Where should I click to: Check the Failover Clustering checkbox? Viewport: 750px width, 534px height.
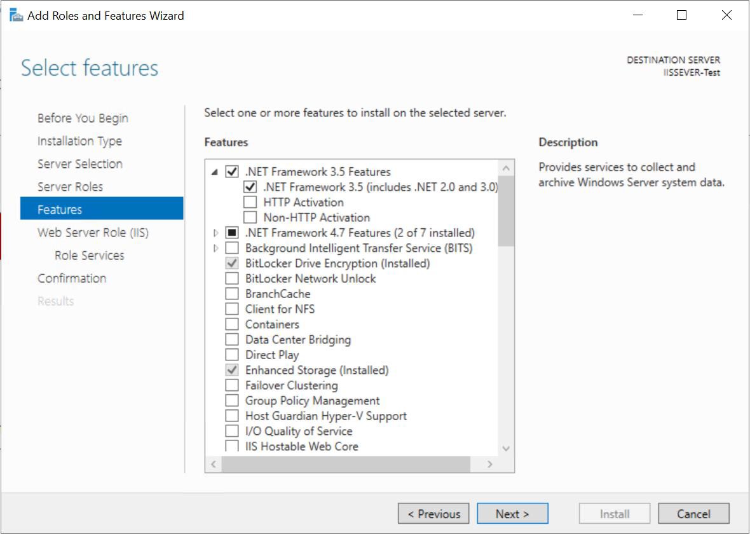(232, 385)
